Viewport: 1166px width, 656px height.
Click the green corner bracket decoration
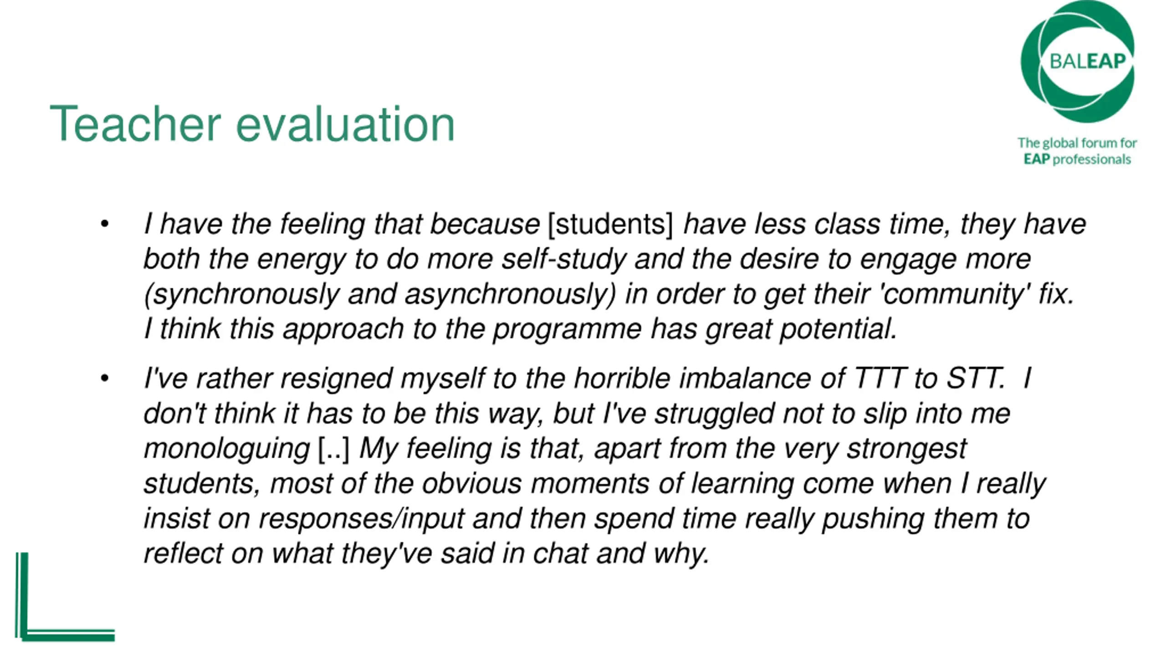[65, 597]
